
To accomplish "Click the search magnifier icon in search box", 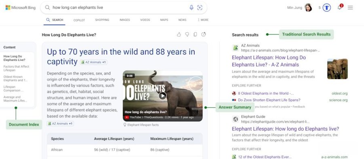I will (47, 7).
